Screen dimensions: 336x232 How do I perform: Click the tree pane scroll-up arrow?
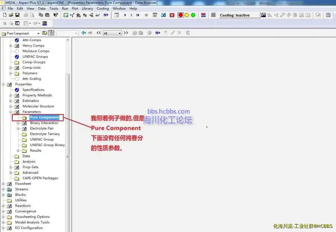click(68, 40)
